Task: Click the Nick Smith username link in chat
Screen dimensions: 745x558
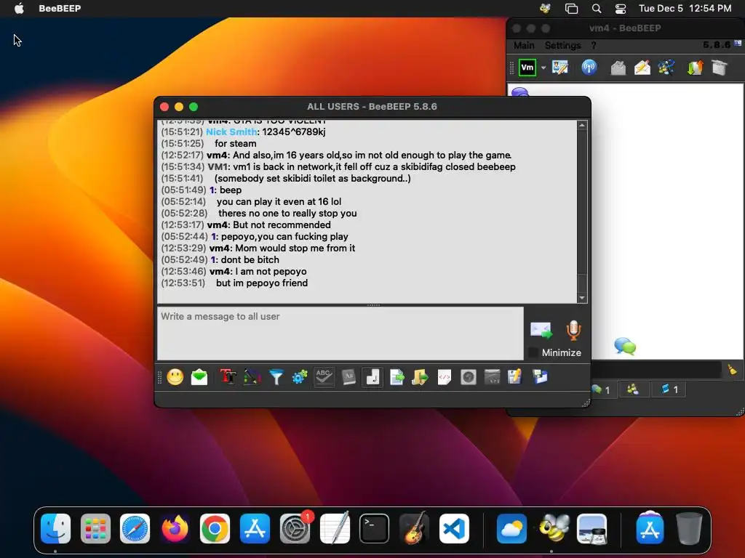Action: click(231, 132)
